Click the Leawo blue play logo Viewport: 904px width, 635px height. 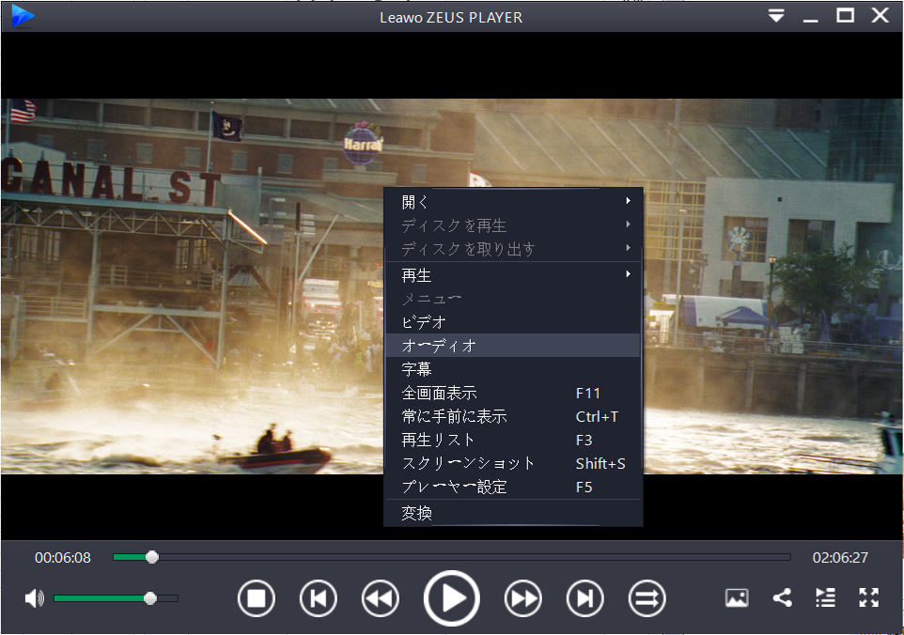[23, 16]
